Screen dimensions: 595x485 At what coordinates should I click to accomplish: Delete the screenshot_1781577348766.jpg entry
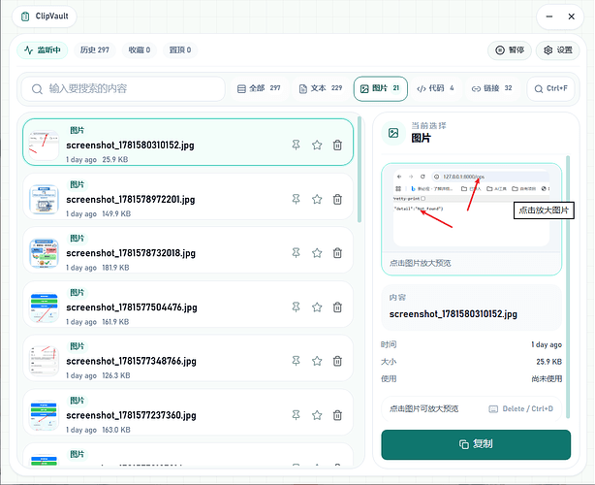(x=337, y=361)
